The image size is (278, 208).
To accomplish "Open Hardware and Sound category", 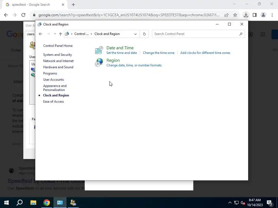I will [x=58, y=67].
